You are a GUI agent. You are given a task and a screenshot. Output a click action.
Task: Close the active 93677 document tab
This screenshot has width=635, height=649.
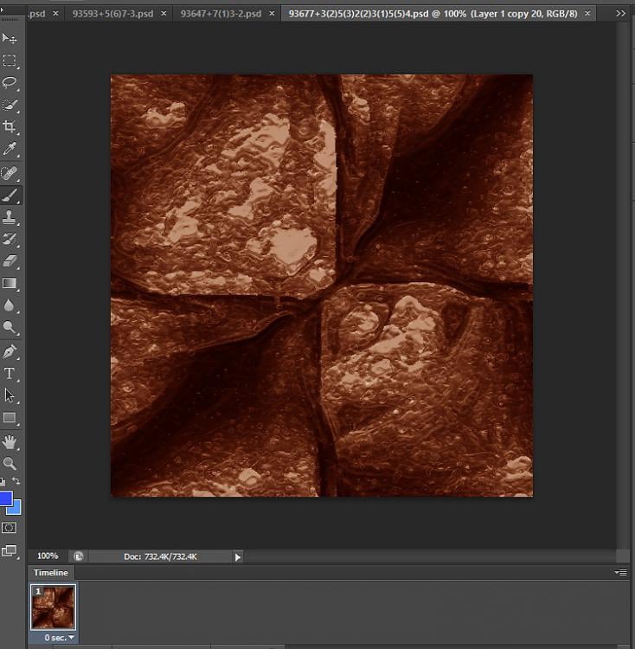click(x=587, y=14)
